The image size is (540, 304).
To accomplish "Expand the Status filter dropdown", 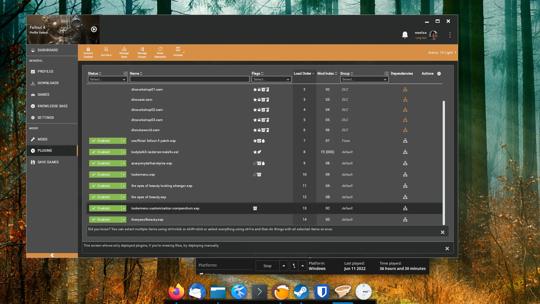I will coord(107,79).
